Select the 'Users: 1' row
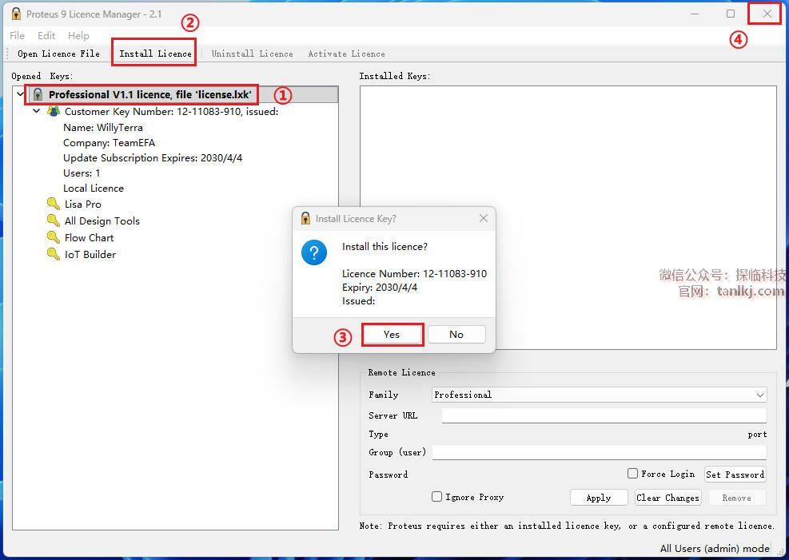The height and width of the screenshot is (560, 789). click(82, 173)
